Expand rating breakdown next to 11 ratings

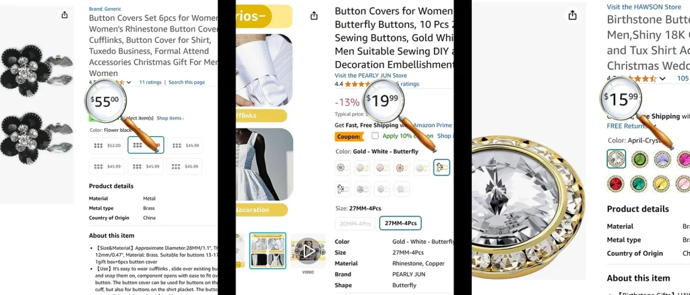[x=129, y=82]
